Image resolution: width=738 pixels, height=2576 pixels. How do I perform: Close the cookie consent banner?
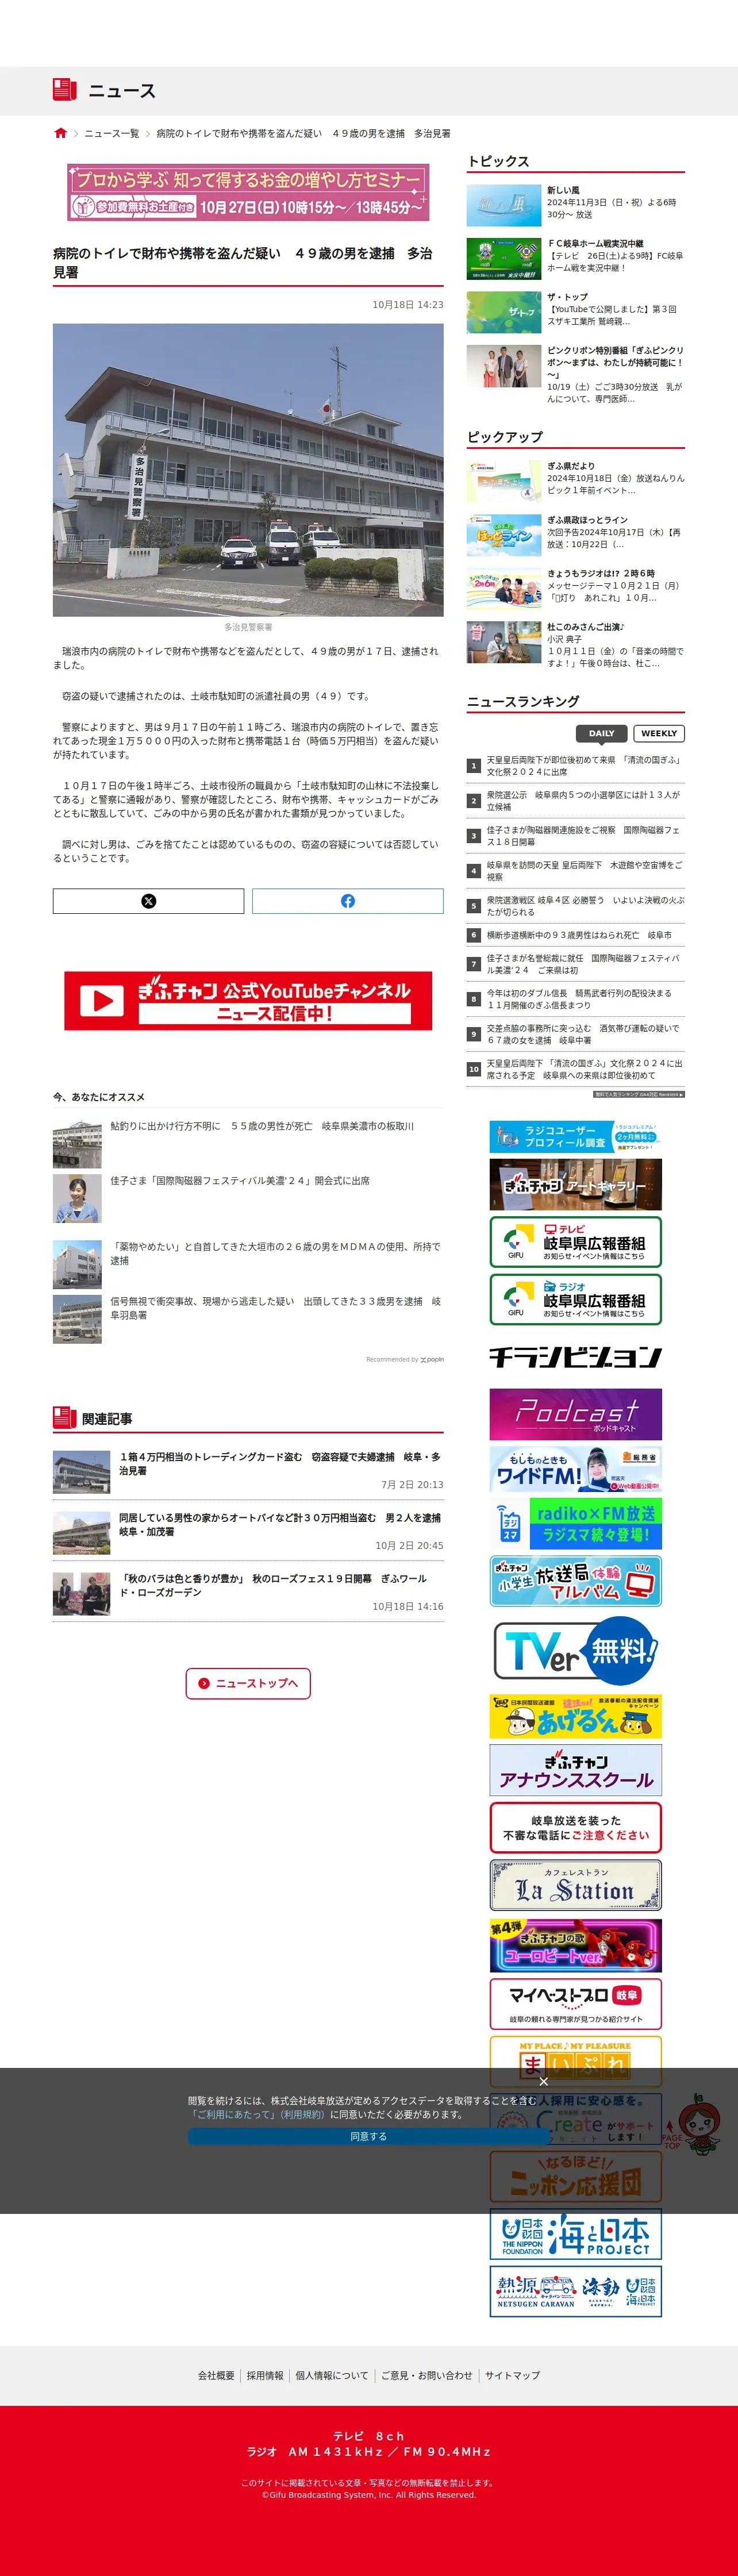coord(543,2081)
